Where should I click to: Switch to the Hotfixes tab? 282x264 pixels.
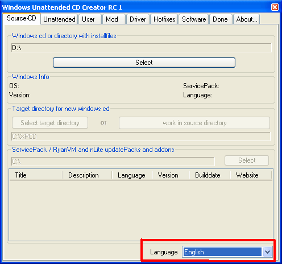tap(164, 19)
